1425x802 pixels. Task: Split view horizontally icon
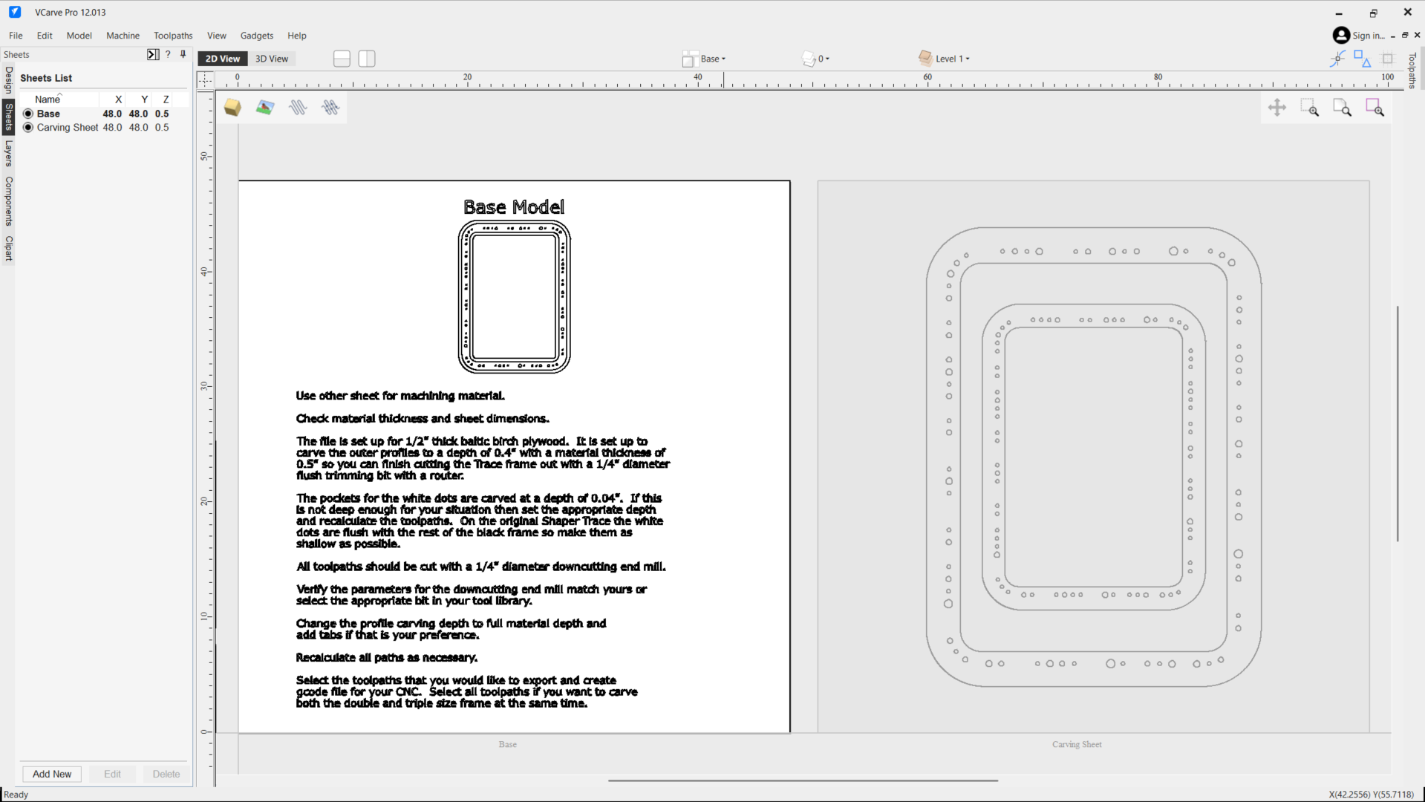tap(342, 59)
